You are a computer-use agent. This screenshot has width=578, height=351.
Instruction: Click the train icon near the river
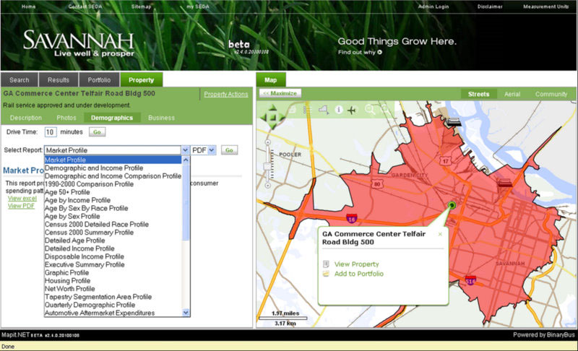[x=453, y=122]
